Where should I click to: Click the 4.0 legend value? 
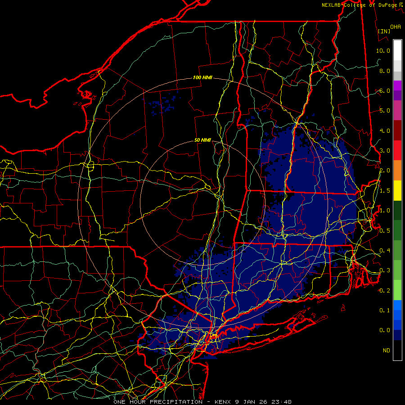[x=385, y=130]
